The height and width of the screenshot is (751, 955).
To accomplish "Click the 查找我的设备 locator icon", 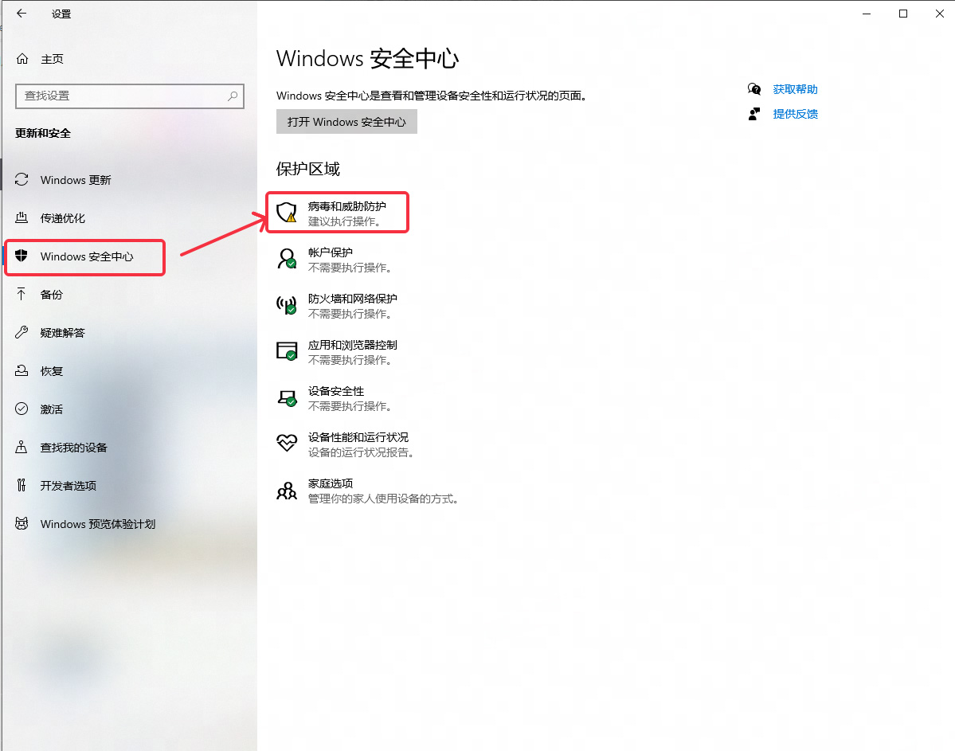I will coord(22,447).
